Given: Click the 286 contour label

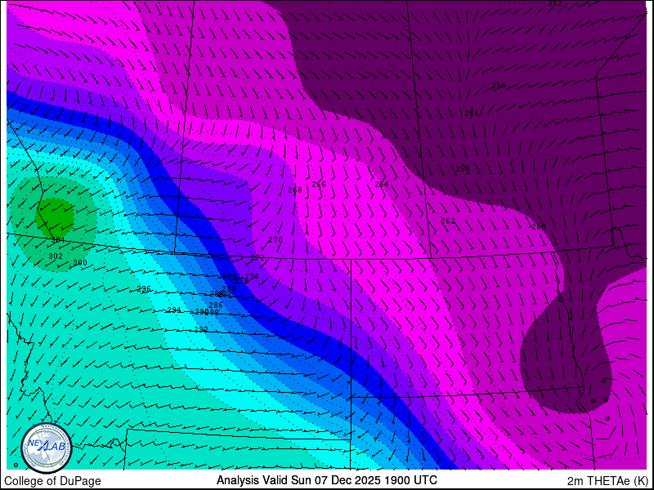Looking at the screenshot, I should [x=216, y=305].
